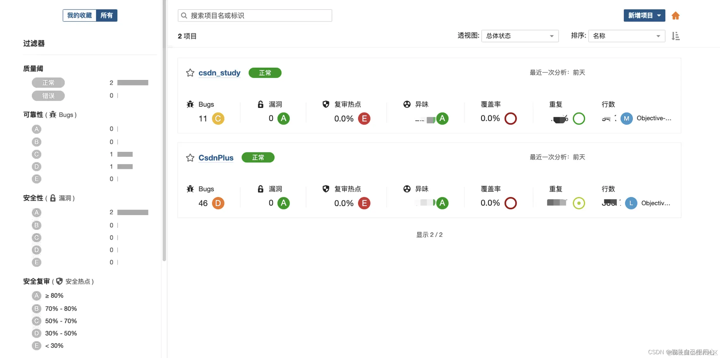720x358 pixels.
Task: Click the reliability C filter bar
Action: (125, 154)
